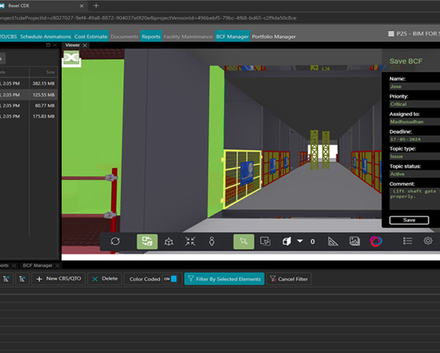The image size is (440, 353).
Task: Click the image snapshot icon
Action: pyautogui.click(x=354, y=241)
